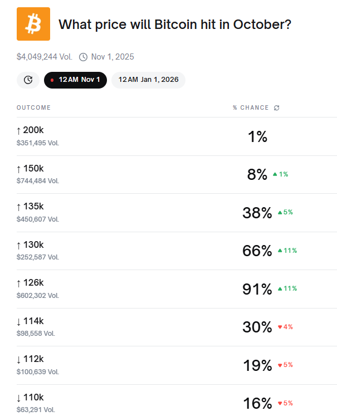The height and width of the screenshot is (416, 337).
Task: Click the green up triangle for 135k
Action: tap(280, 212)
